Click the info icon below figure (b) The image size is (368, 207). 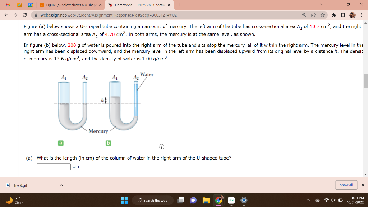tap(162, 147)
